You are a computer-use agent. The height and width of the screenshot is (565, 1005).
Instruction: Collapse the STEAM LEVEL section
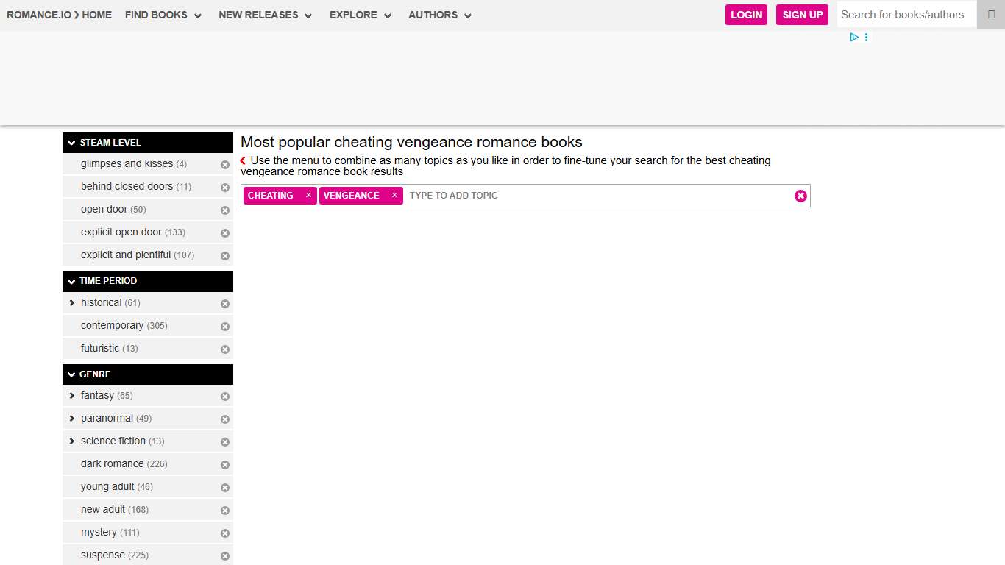(71, 142)
